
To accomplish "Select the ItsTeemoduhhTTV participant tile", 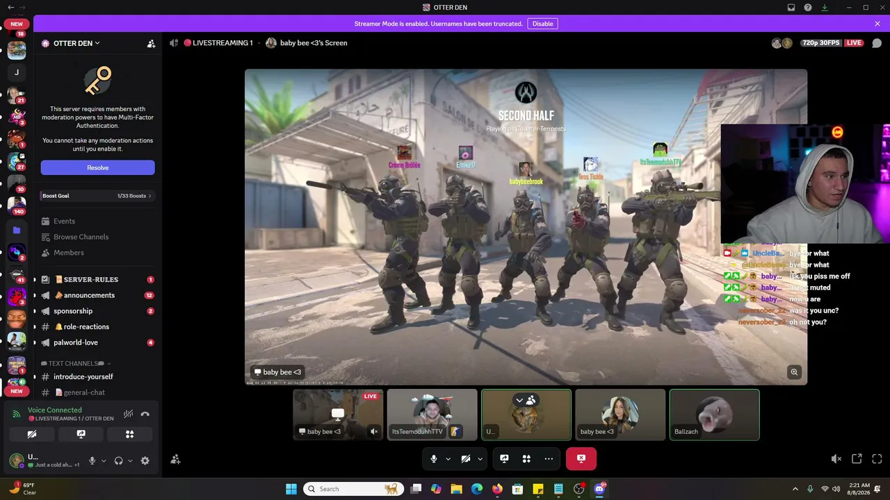I will coord(432,415).
